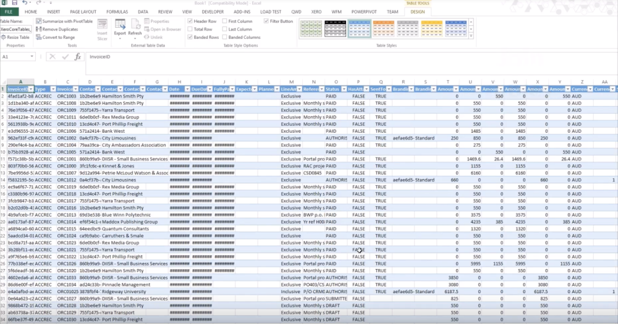Open the FILE tab
618x324 pixels.
point(8,12)
